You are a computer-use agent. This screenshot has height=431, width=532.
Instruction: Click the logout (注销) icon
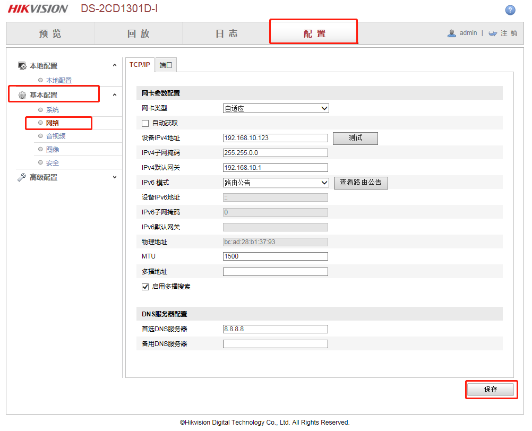tap(493, 33)
